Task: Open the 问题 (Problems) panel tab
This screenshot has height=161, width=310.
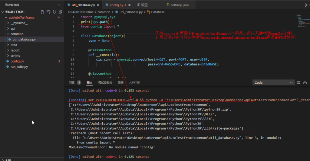Action: (72, 82)
